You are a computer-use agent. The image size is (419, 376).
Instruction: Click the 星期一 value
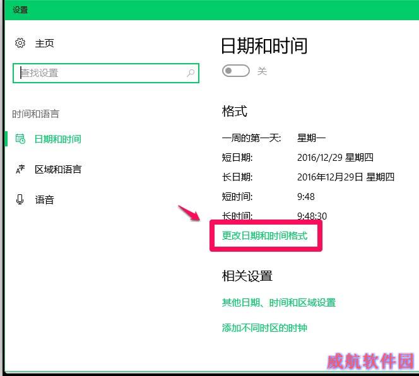[x=311, y=138]
